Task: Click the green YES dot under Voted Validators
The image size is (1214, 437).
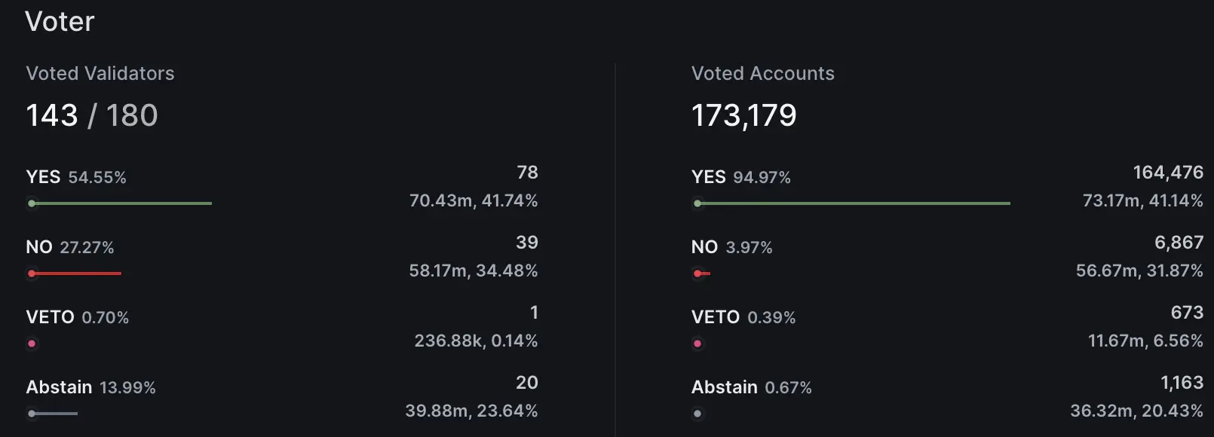Action: 32,203
